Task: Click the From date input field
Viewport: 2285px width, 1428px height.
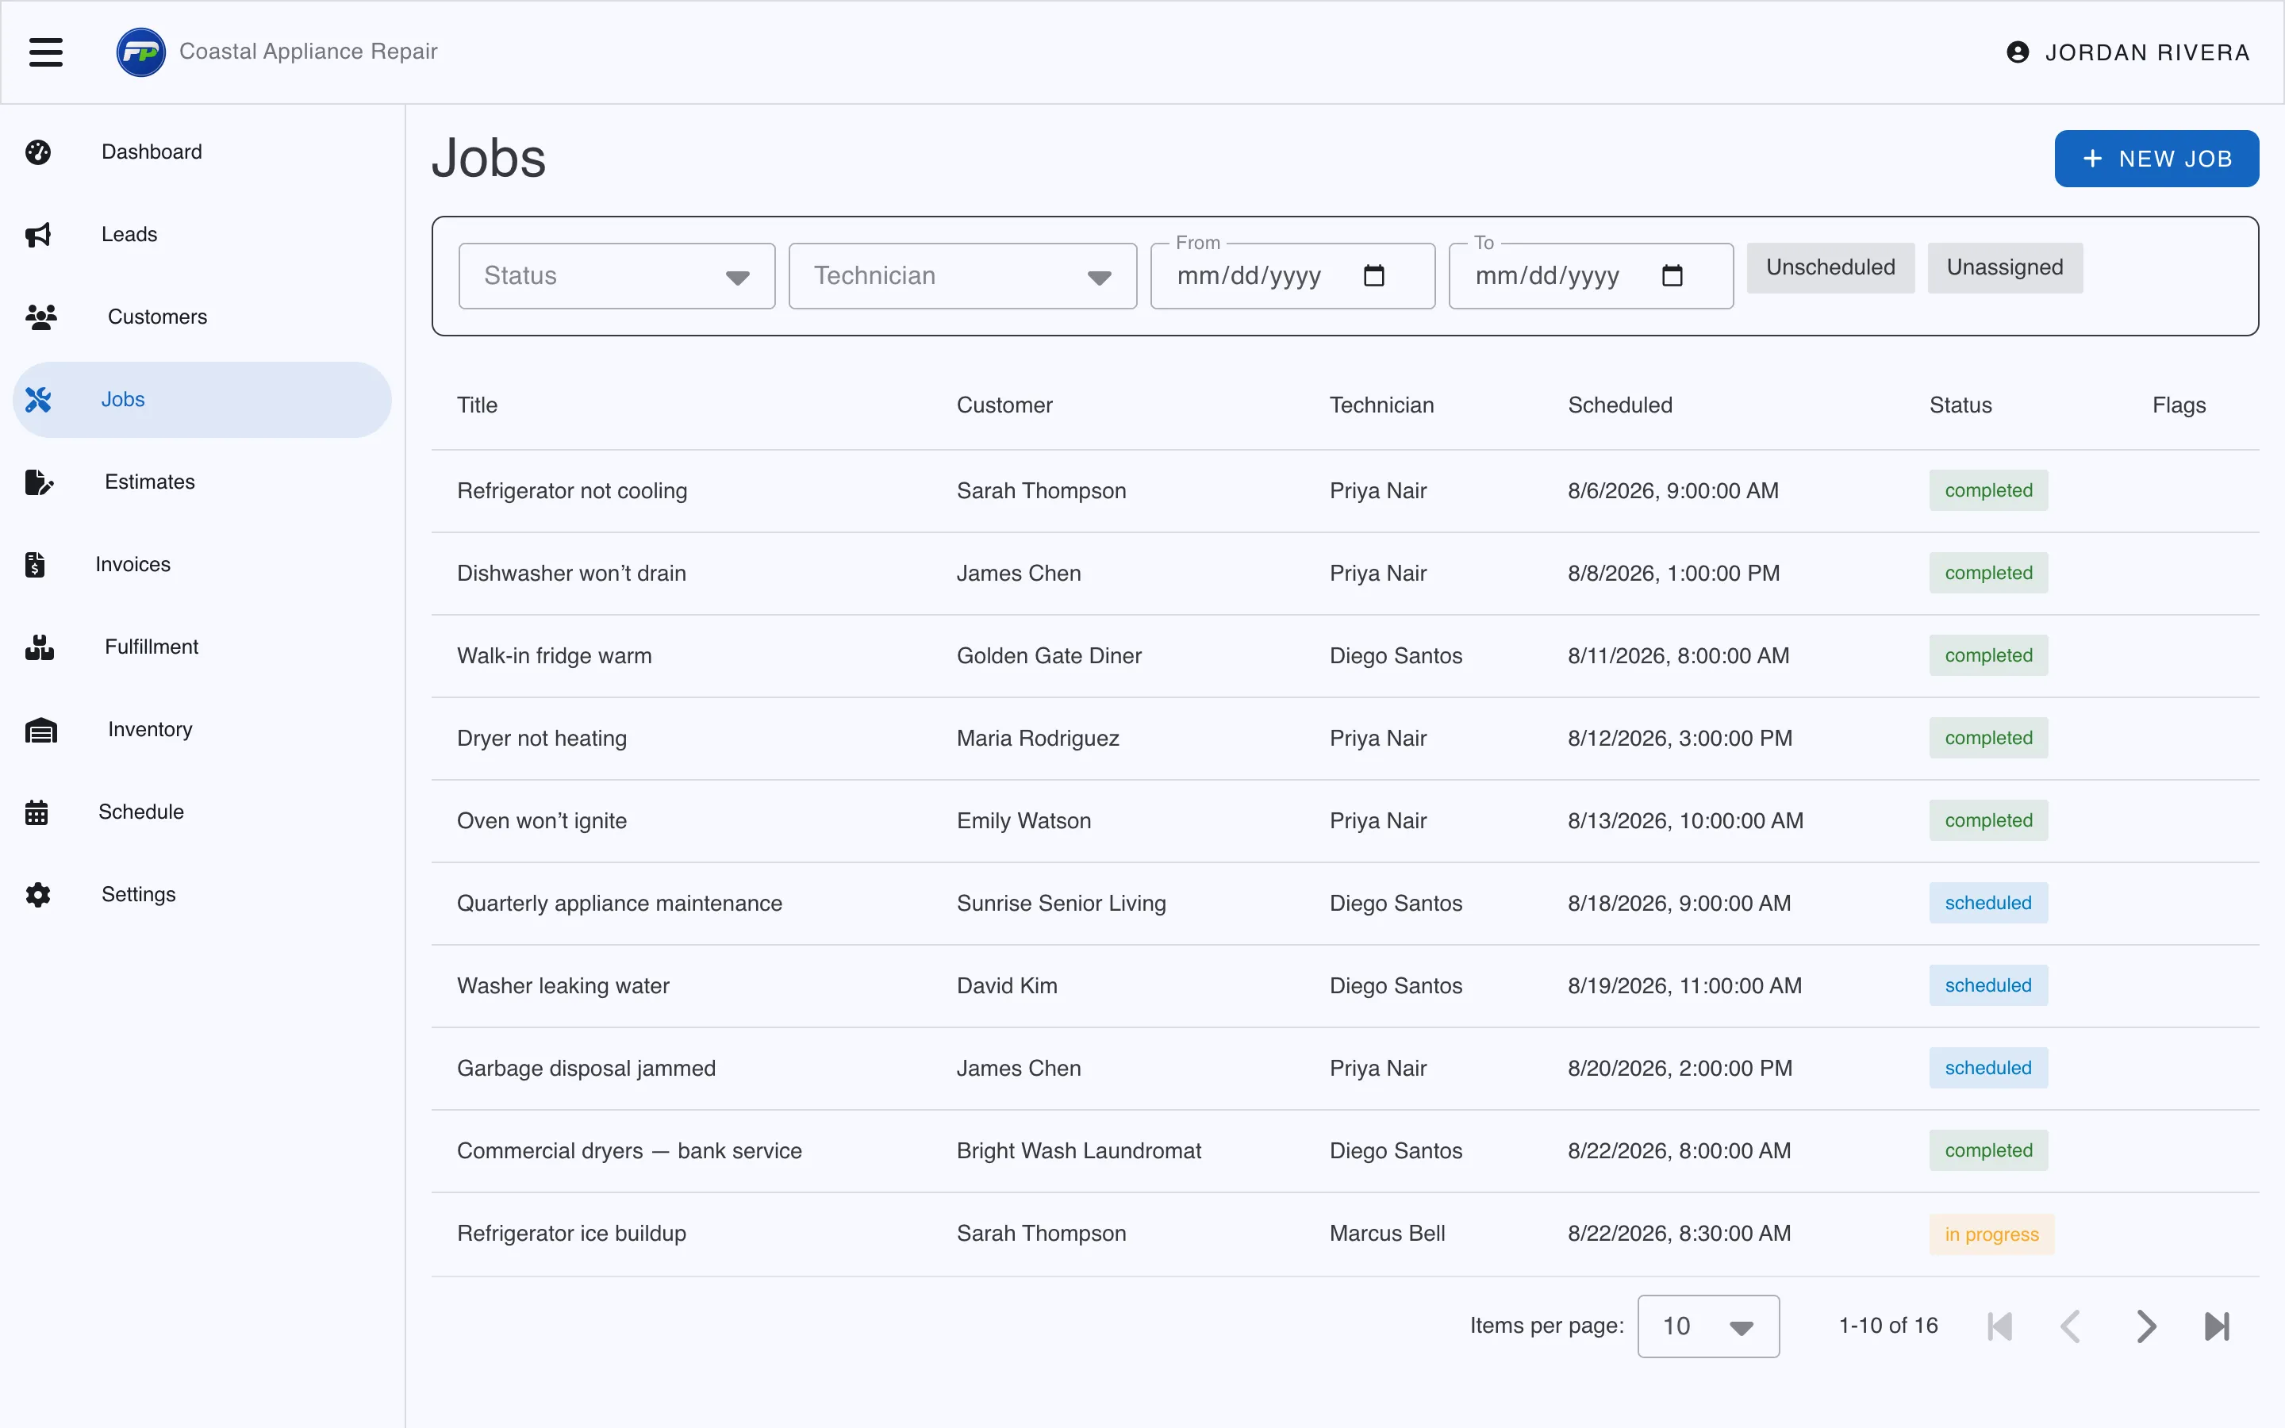Action: (x=1292, y=276)
